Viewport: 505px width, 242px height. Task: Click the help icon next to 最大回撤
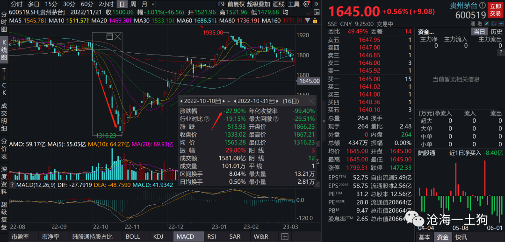point(276,119)
